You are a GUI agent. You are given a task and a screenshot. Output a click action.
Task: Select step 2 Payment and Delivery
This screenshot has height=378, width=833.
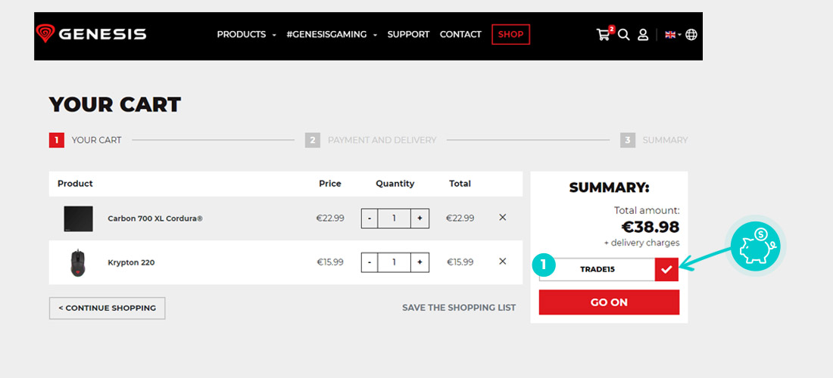pyautogui.click(x=371, y=141)
